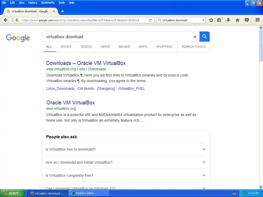Open the Help menu
Viewport: 263px width, 197px height.
(x=71, y=3)
